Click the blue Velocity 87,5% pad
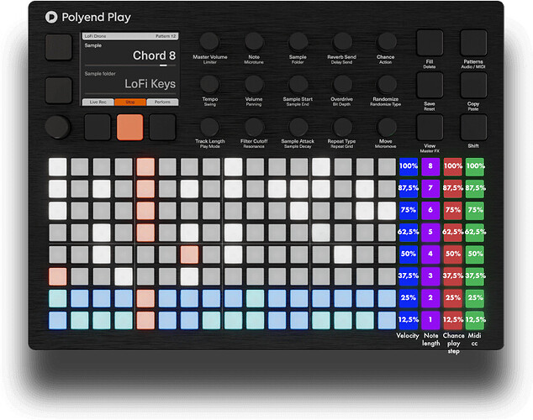Viewport: 533px width, 420px height. pyautogui.click(x=409, y=188)
